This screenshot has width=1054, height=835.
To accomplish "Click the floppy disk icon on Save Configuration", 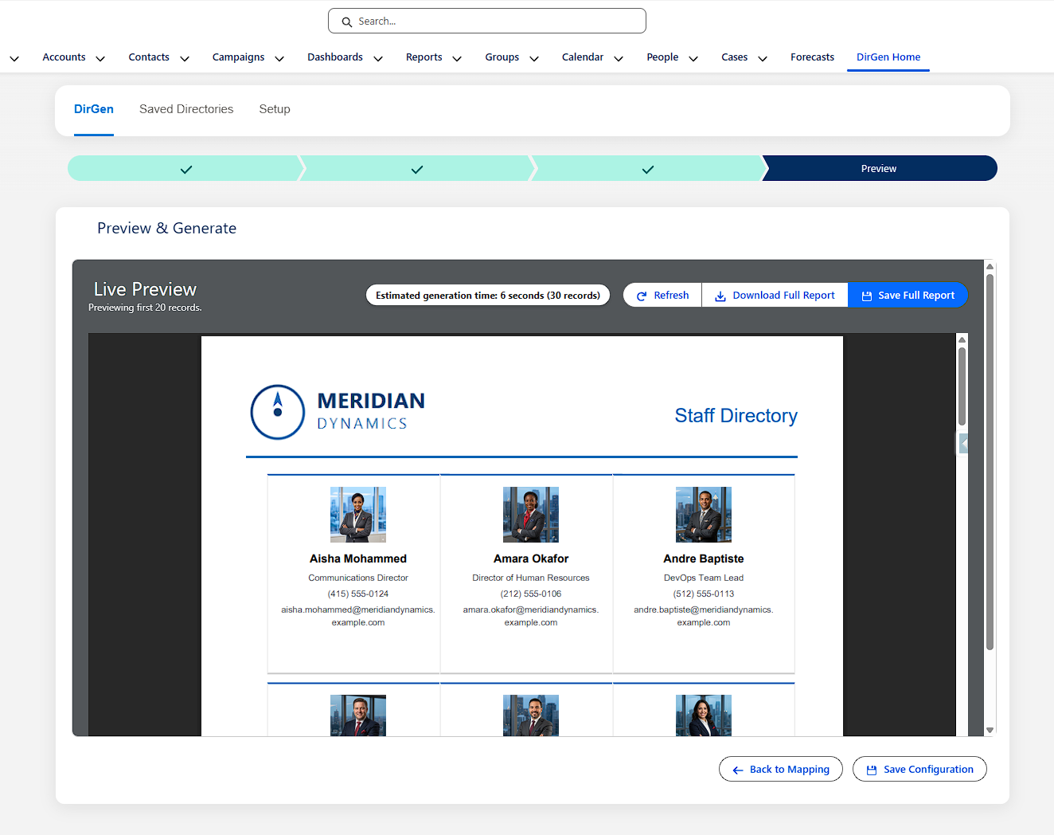I will [872, 769].
